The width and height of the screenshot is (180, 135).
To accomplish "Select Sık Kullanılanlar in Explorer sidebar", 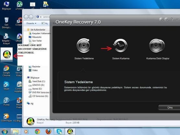I will 36,30.
